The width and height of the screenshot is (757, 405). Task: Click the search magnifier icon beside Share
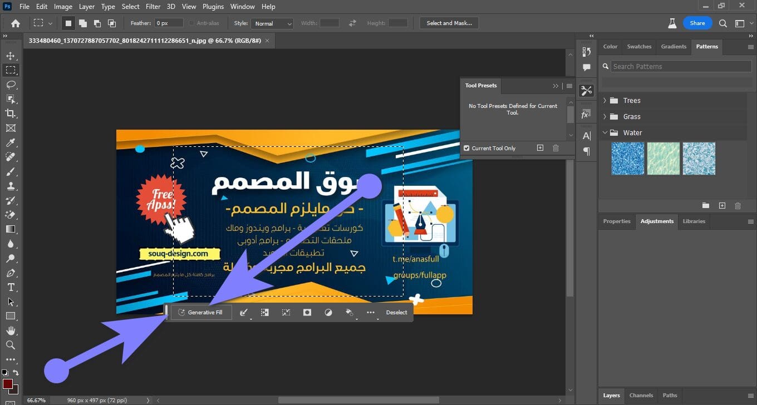[722, 23]
